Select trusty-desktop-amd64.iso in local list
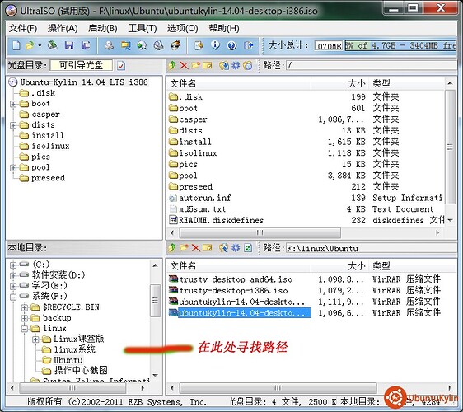 (x=236, y=279)
